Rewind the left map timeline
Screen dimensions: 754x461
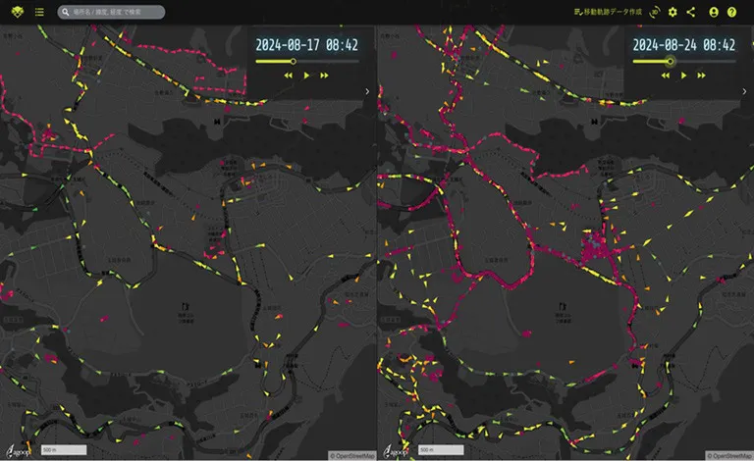click(x=289, y=76)
